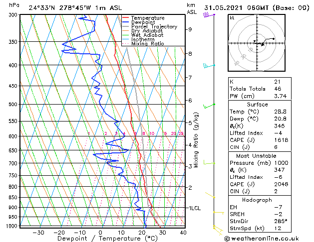Click the storm motion arrow in the hodograph
The image size is (314, 242).
263,44
